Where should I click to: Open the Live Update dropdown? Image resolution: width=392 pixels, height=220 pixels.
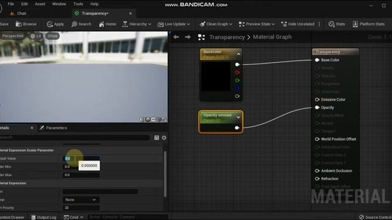tap(173, 24)
